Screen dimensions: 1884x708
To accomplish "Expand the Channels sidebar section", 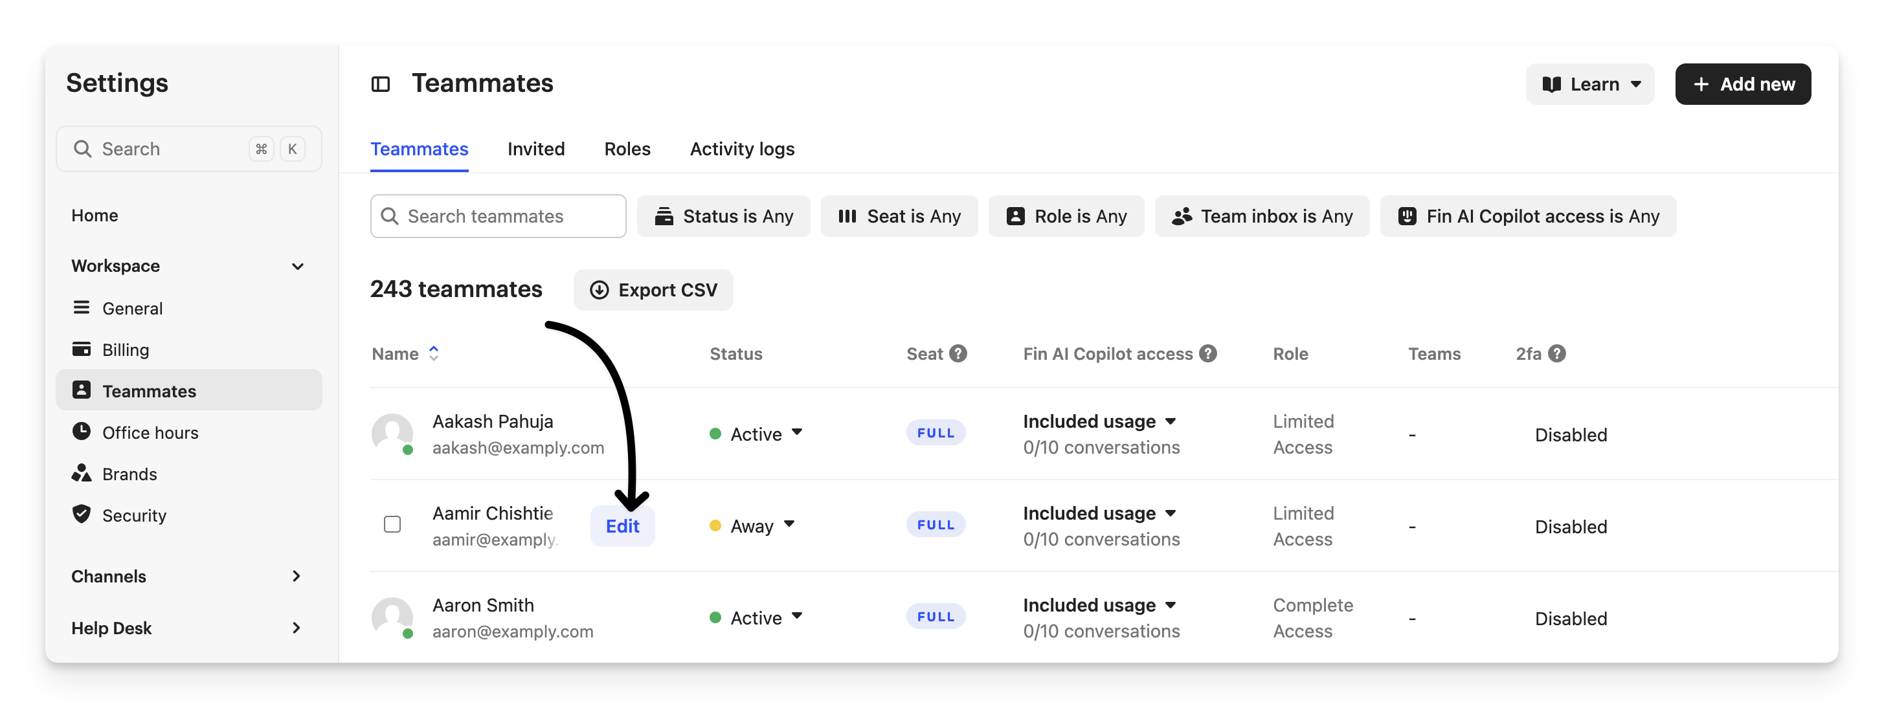I will [297, 577].
